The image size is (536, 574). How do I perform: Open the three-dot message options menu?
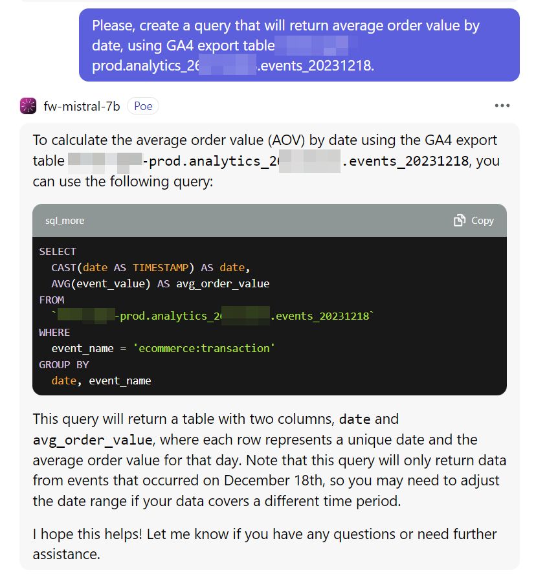pyautogui.click(x=502, y=105)
